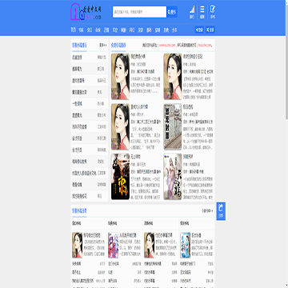Expand the more link in category section header
The width and height of the screenshot is (288, 288).
pos(207,210)
